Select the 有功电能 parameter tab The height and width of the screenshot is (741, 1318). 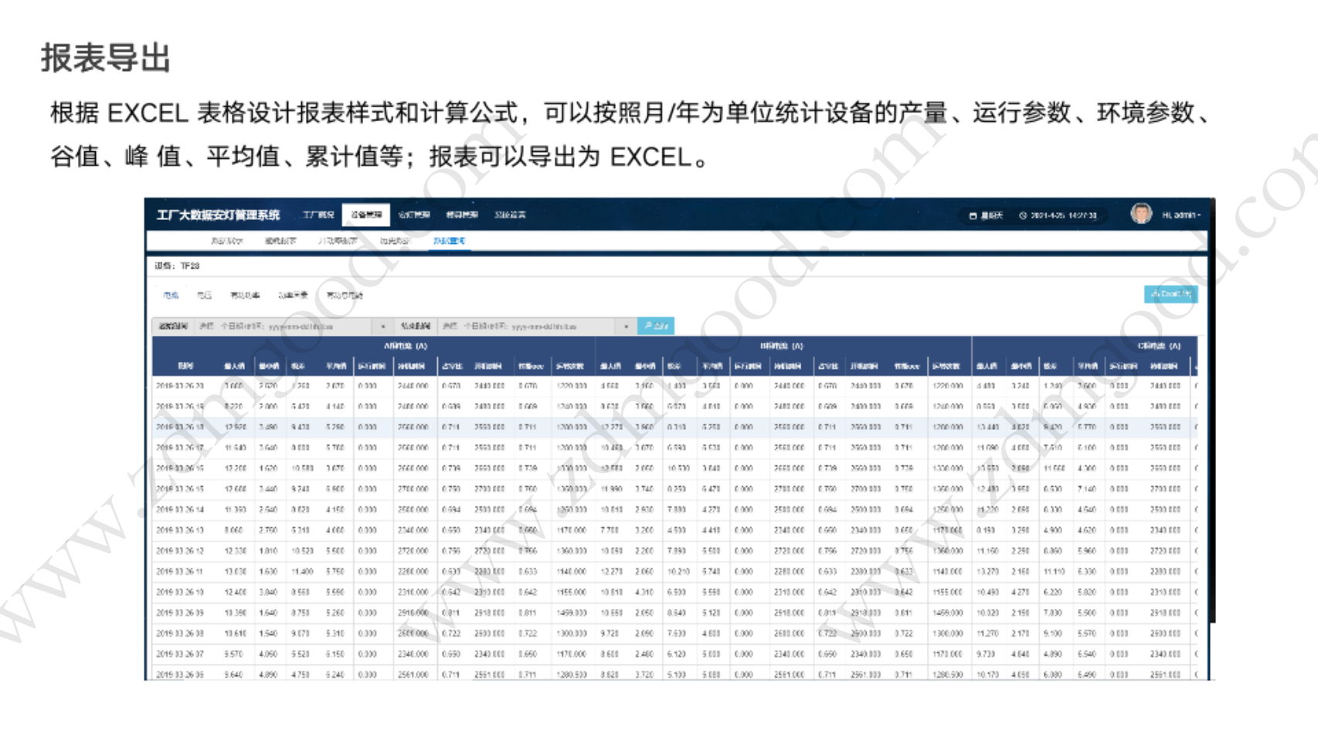pyautogui.click(x=343, y=295)
